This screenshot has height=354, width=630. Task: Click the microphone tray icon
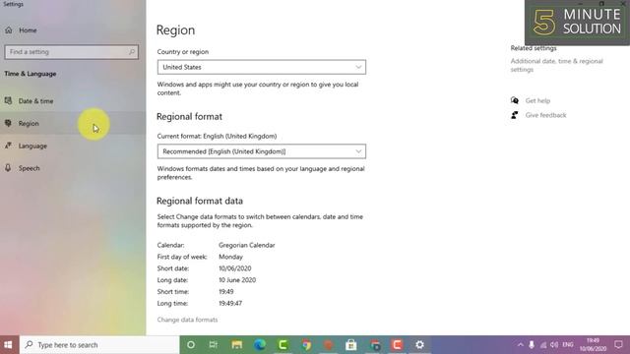(x=532, y=345)
